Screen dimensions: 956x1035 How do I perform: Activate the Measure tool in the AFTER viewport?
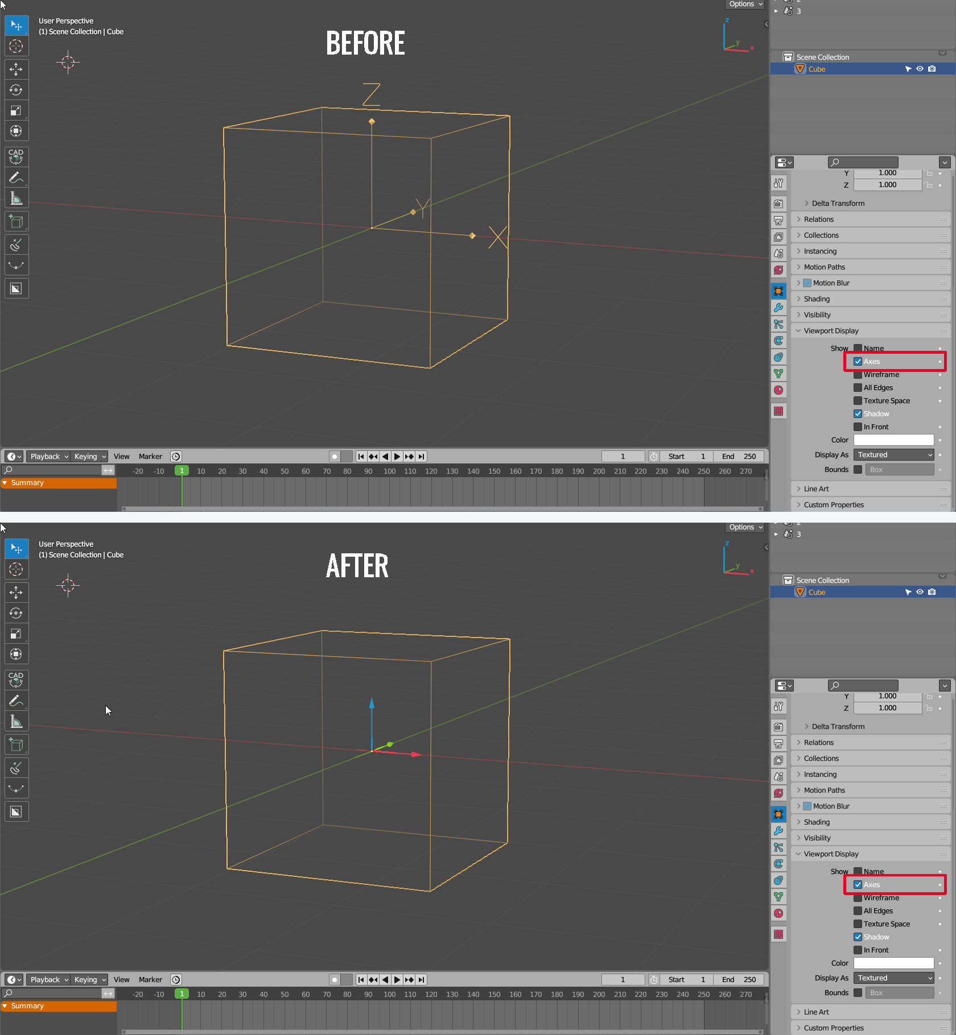click(16, 721)
